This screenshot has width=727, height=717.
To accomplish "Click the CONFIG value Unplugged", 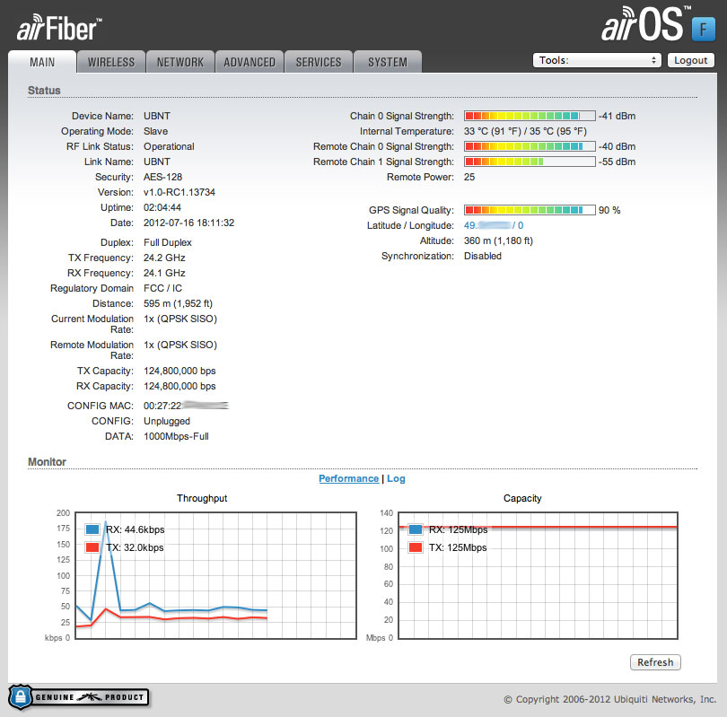I will [x=167, y=421].
